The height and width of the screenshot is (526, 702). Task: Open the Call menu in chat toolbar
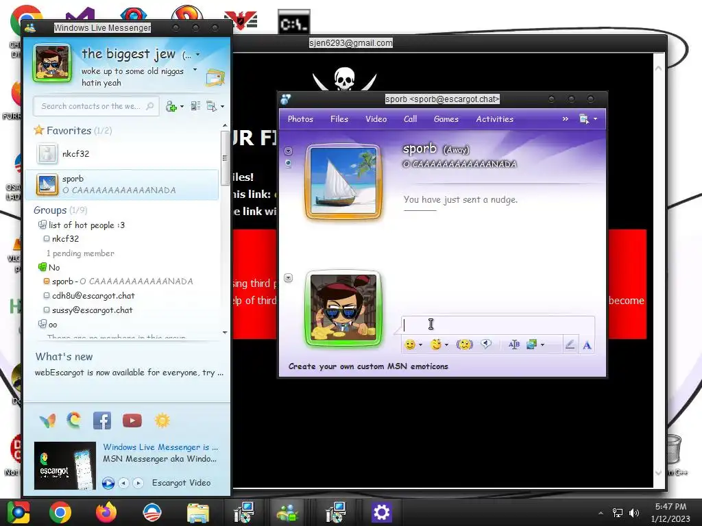410,119
